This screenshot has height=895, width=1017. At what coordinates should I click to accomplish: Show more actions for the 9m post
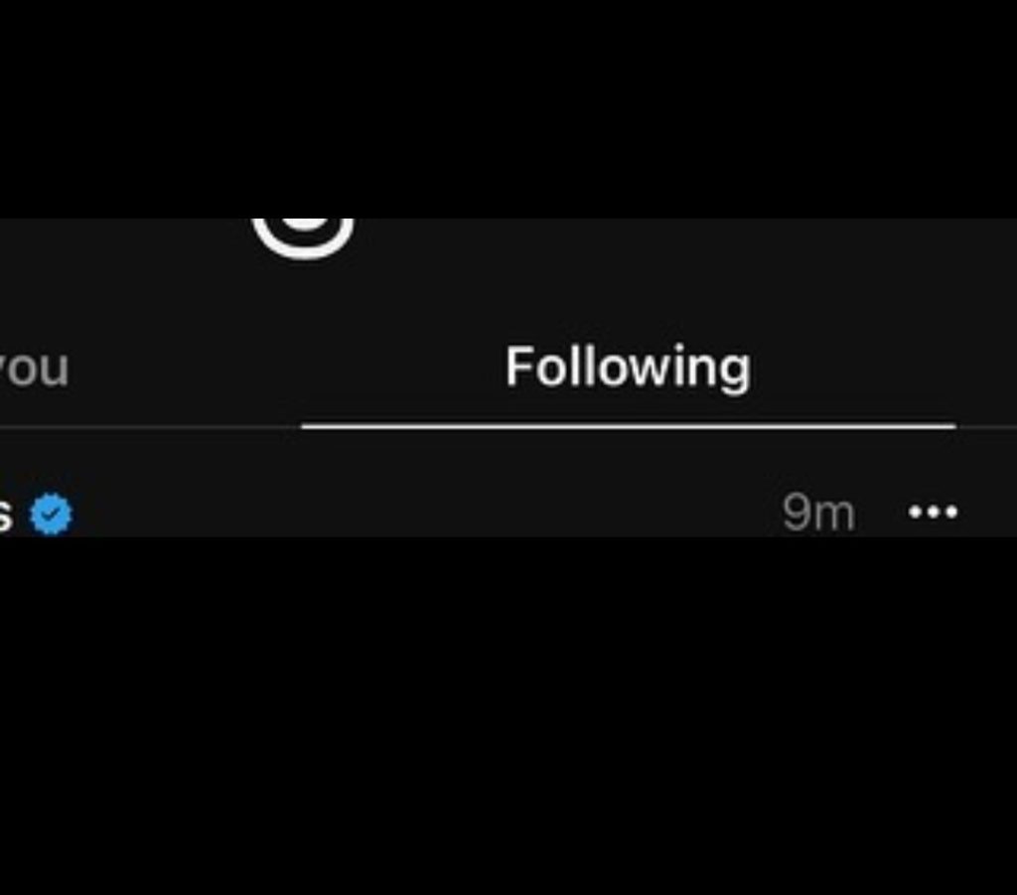pyautogui.click(x=933, y=513)
